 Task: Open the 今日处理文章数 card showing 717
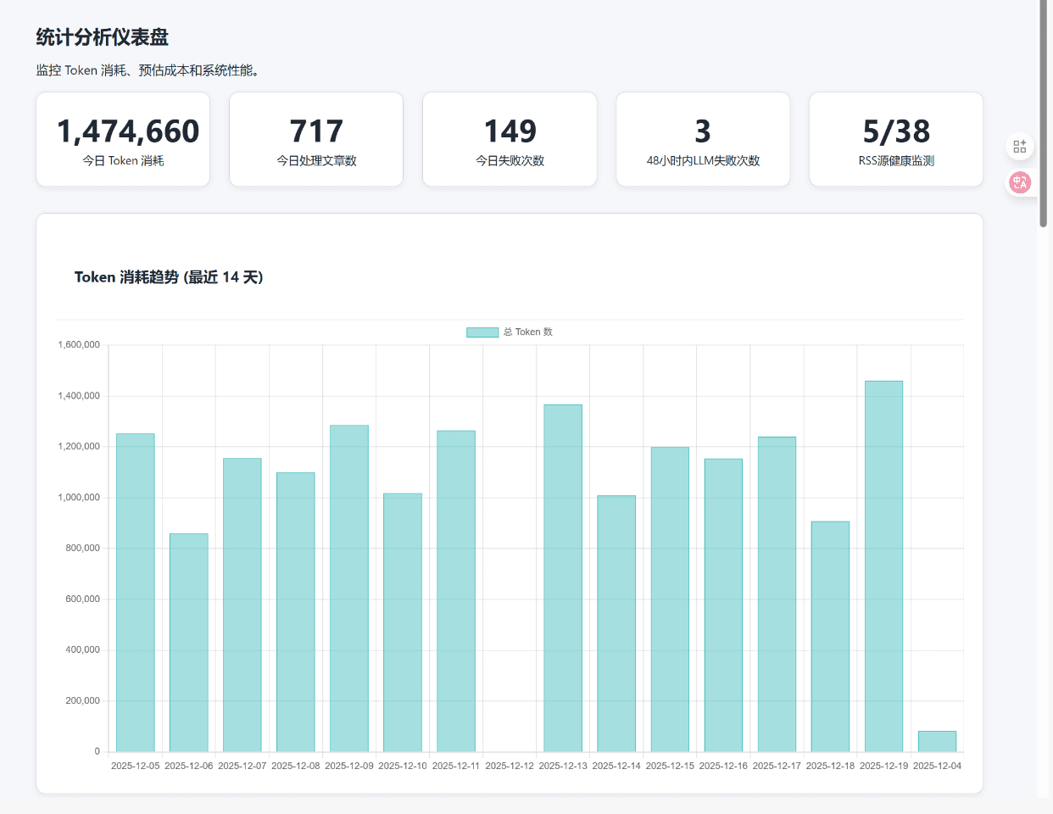316,140
